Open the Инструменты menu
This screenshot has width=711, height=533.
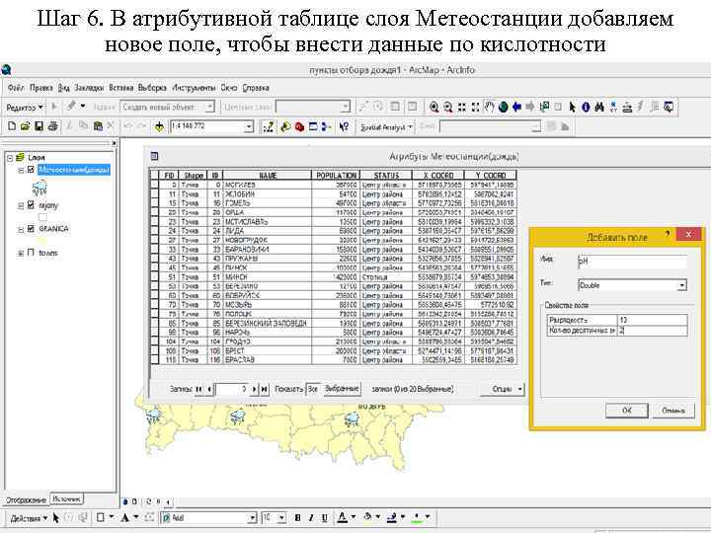click(193, 88)
